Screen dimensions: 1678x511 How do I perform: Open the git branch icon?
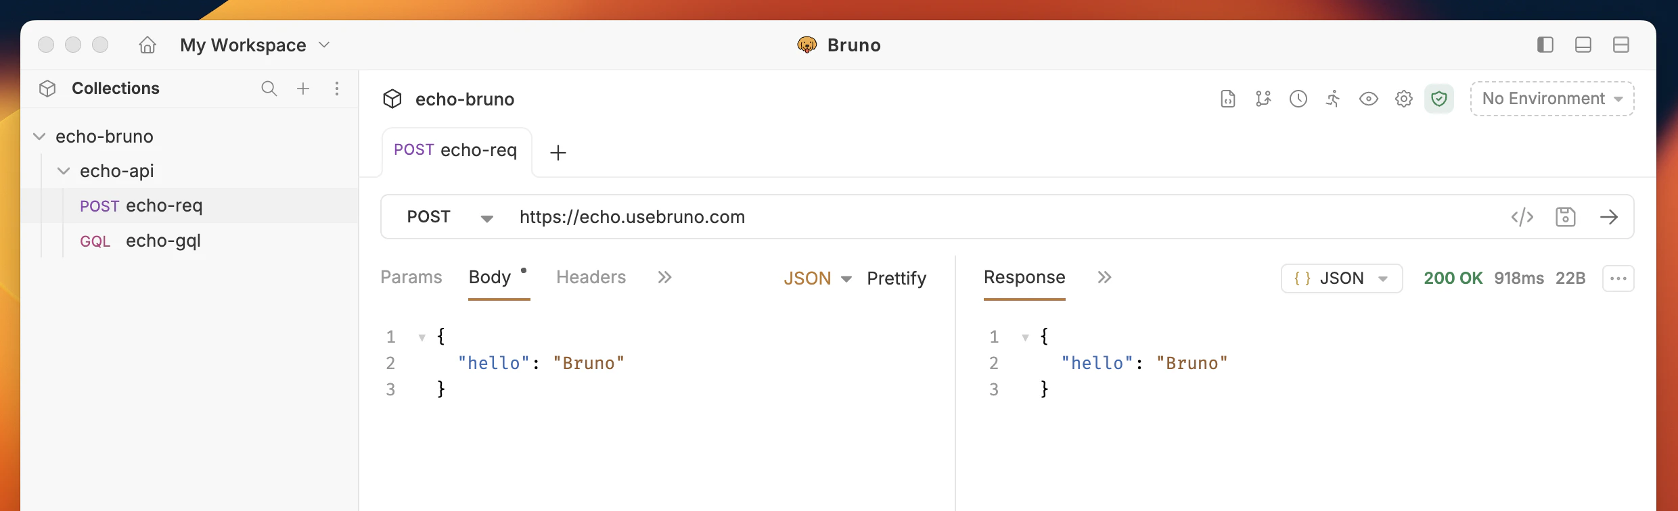click(1263, 99)
